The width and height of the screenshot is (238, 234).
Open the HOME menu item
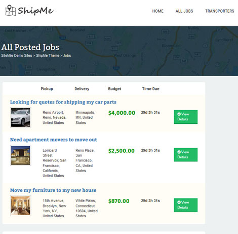[157, 11]
